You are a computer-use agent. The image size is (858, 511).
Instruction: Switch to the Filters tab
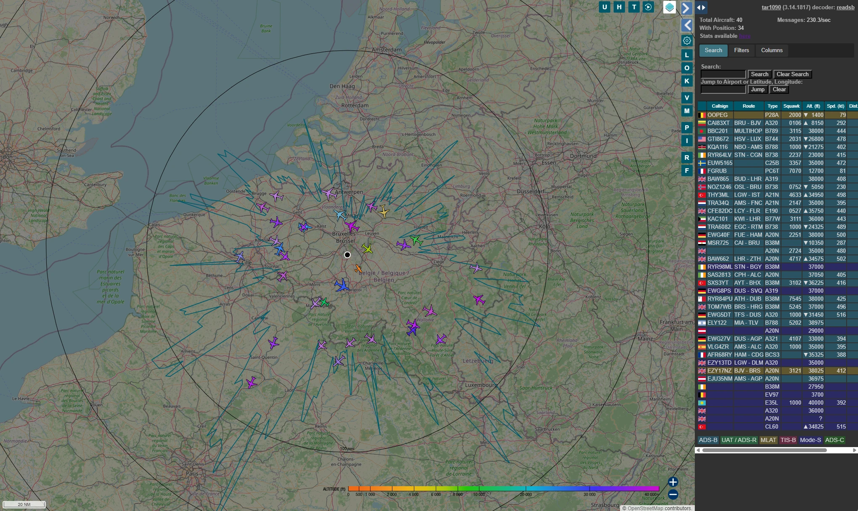pyautogui.click(x=741, y=50)
